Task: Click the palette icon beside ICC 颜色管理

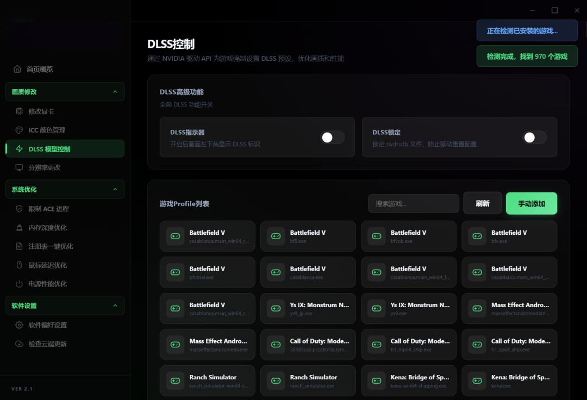Action: point(19,130)
